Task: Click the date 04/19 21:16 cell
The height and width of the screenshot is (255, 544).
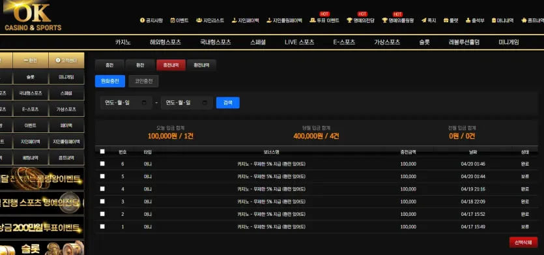Action: pos(473,189)
